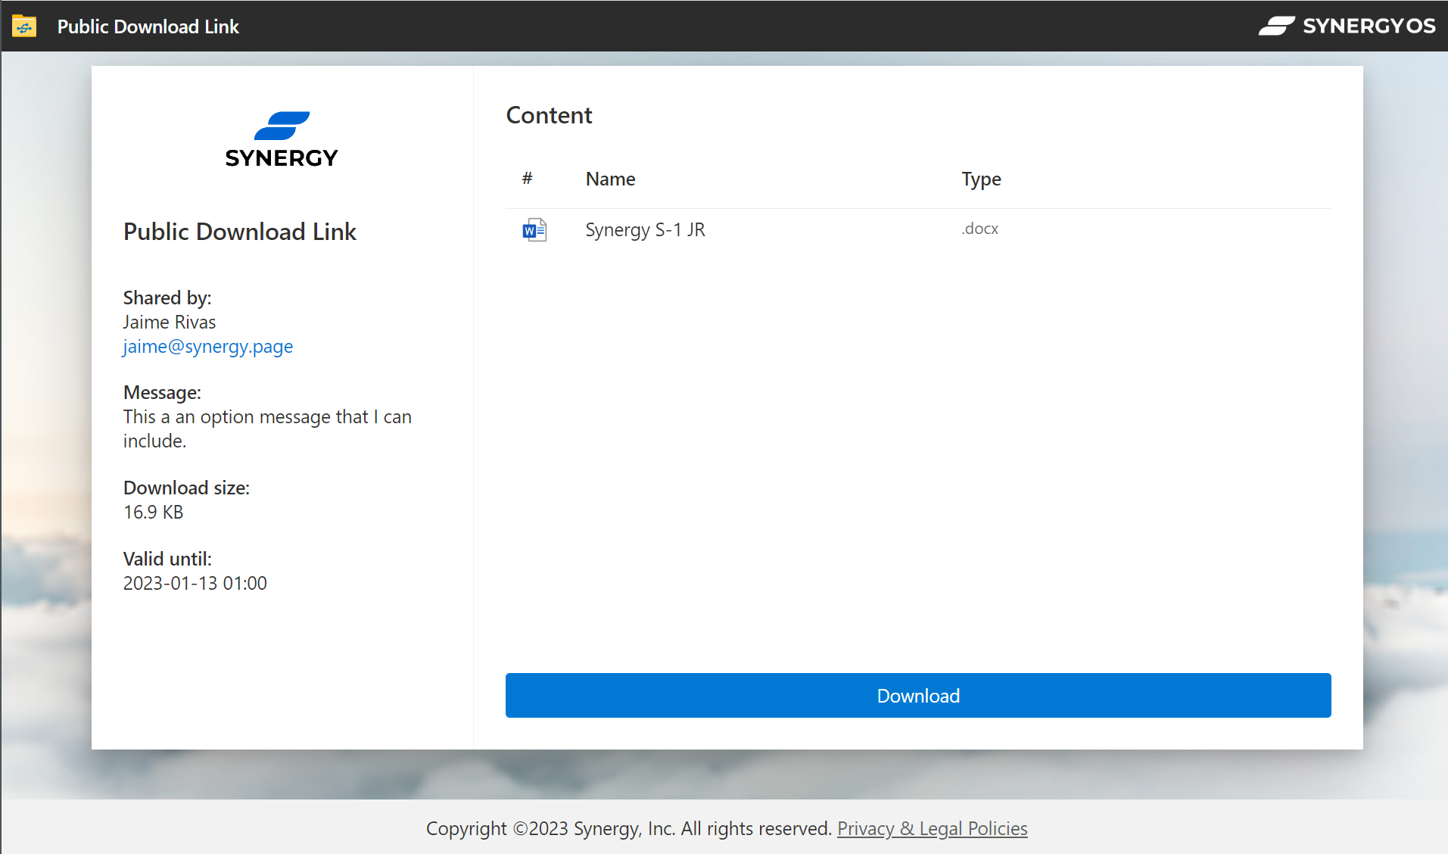Image resolution: width=1448 pixels, height=854 pixels.
Task: Click the 2023-01-13 01:00 valid until date
Action: click(x=195, y=583)
